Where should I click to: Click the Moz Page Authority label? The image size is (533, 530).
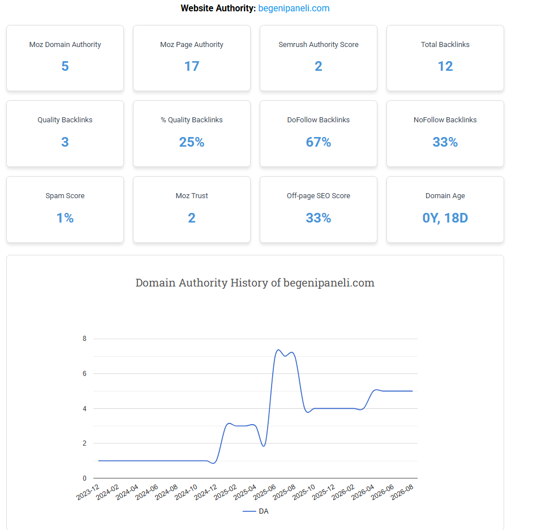click(x=192, y=45)
